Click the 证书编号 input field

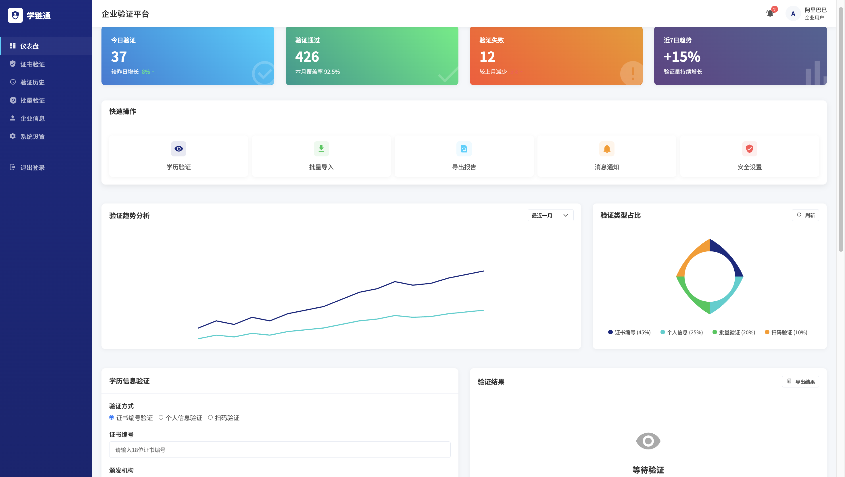280,450
